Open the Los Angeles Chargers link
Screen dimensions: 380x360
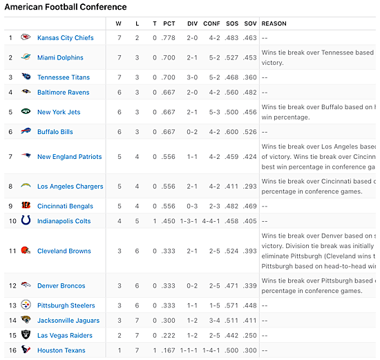click(70, 186)
